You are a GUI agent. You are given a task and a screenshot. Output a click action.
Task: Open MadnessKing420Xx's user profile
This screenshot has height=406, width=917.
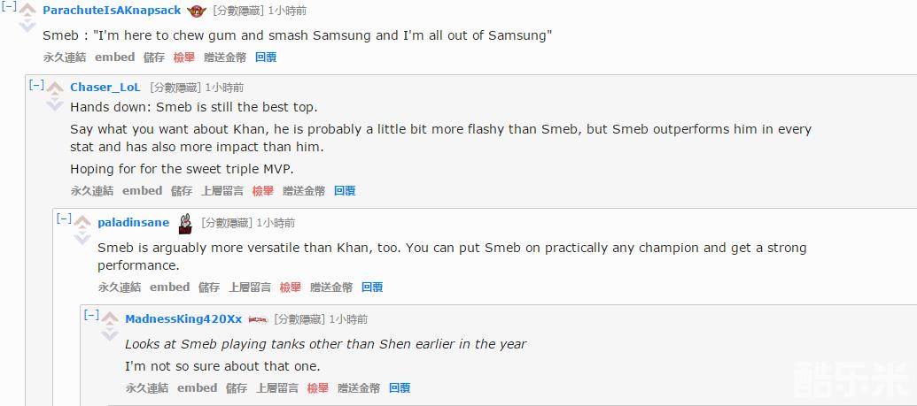click(x=183, y=318)
